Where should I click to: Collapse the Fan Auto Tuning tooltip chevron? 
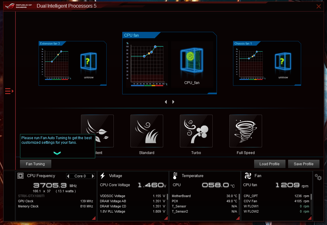tap(57, 153)
